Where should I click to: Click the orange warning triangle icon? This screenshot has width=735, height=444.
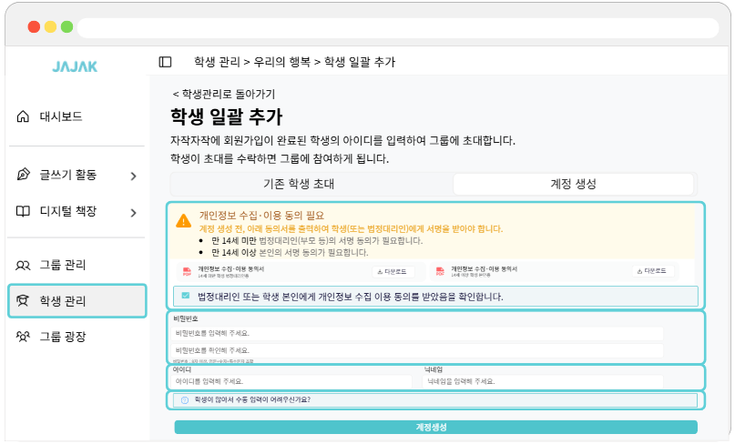tap(183, 221)
